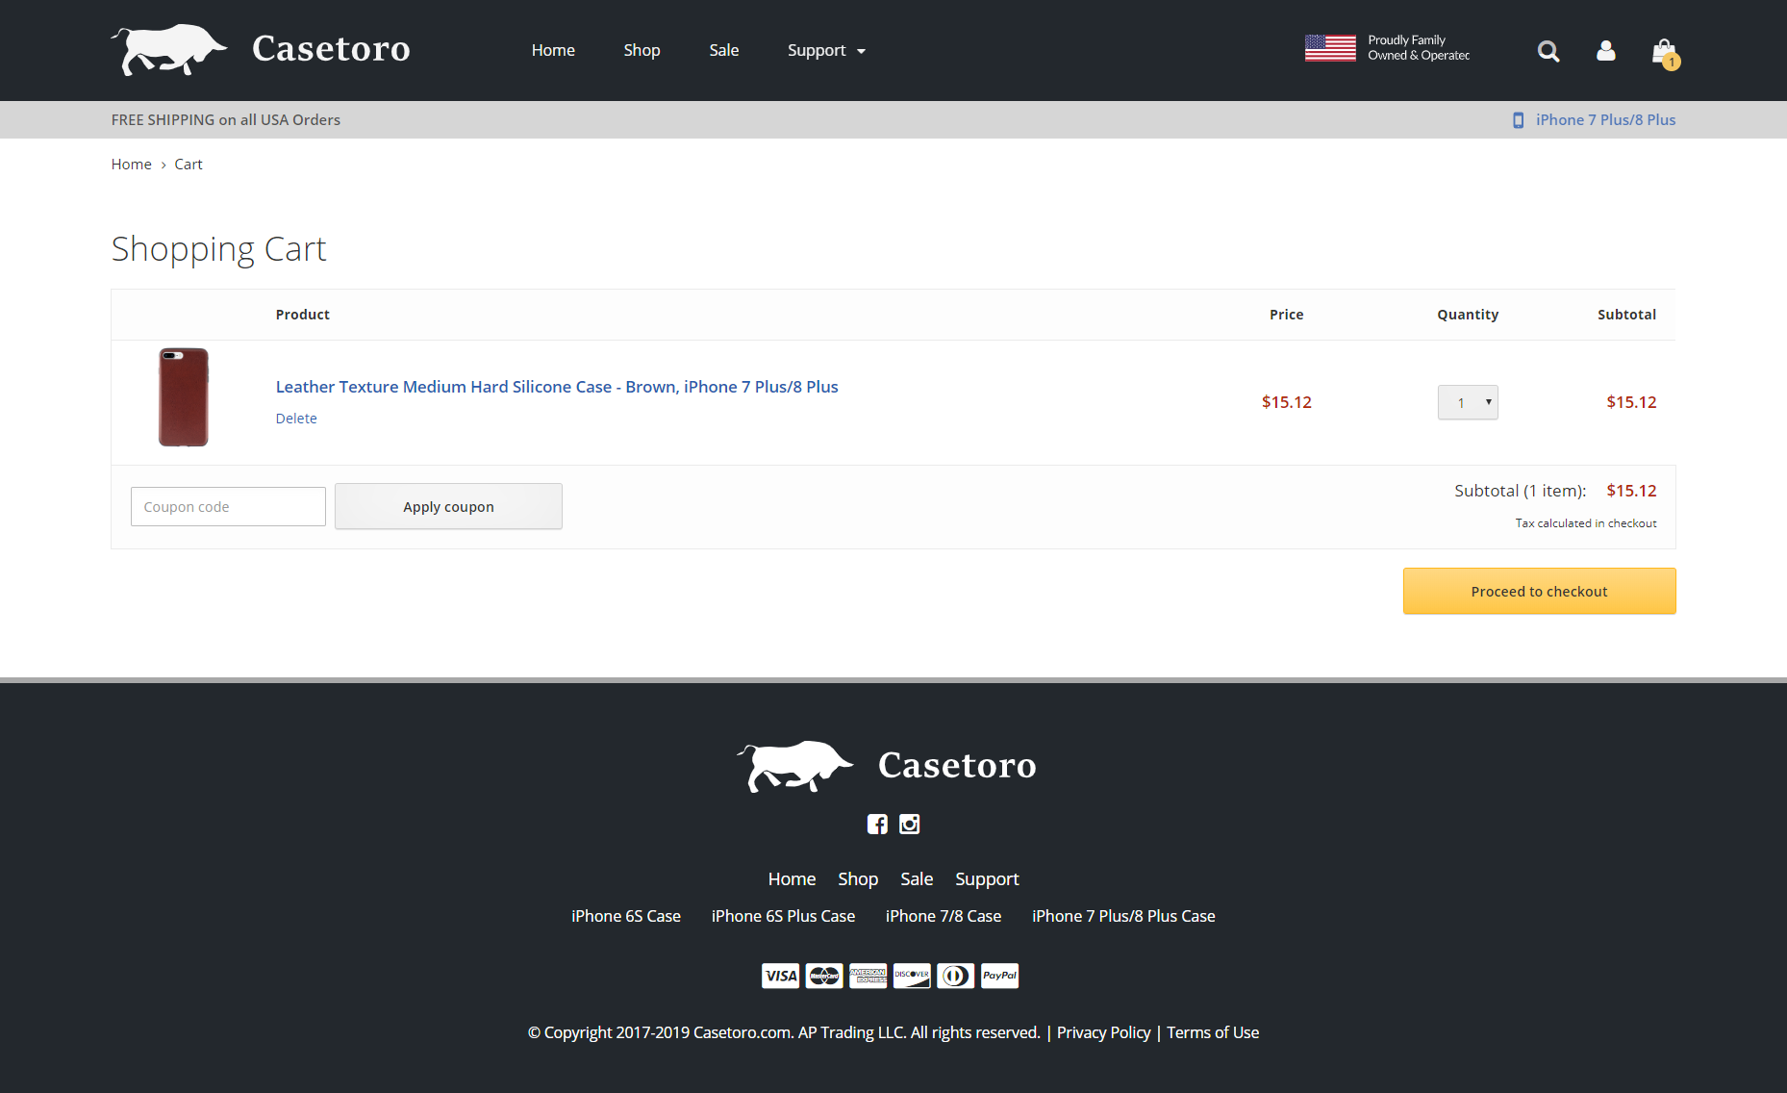This screenshot has width=1787, height=1093.
Task: Click the Apply coupon button
Action: pyautogui.click(x=448, y=506)
